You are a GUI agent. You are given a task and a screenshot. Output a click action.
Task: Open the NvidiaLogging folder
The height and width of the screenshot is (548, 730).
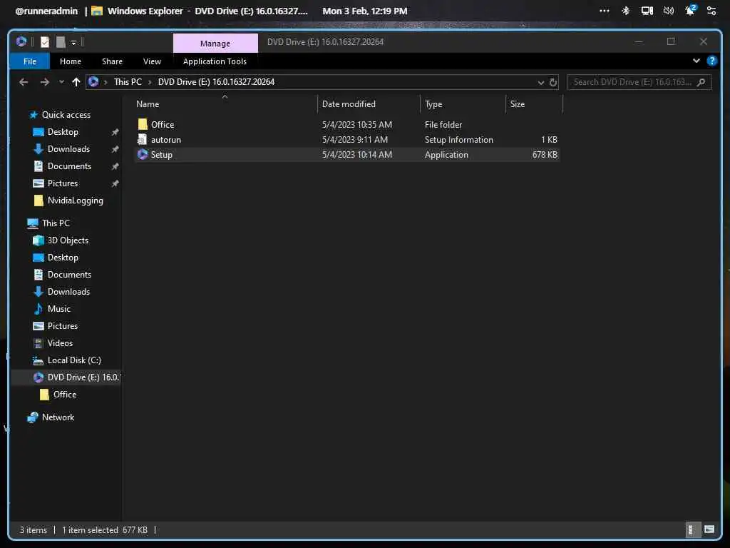click(x=75, y=201)
